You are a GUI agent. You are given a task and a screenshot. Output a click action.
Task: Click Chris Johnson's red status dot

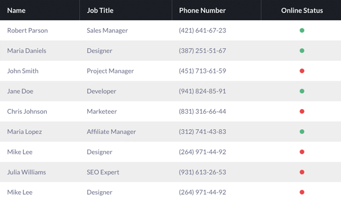302,111
